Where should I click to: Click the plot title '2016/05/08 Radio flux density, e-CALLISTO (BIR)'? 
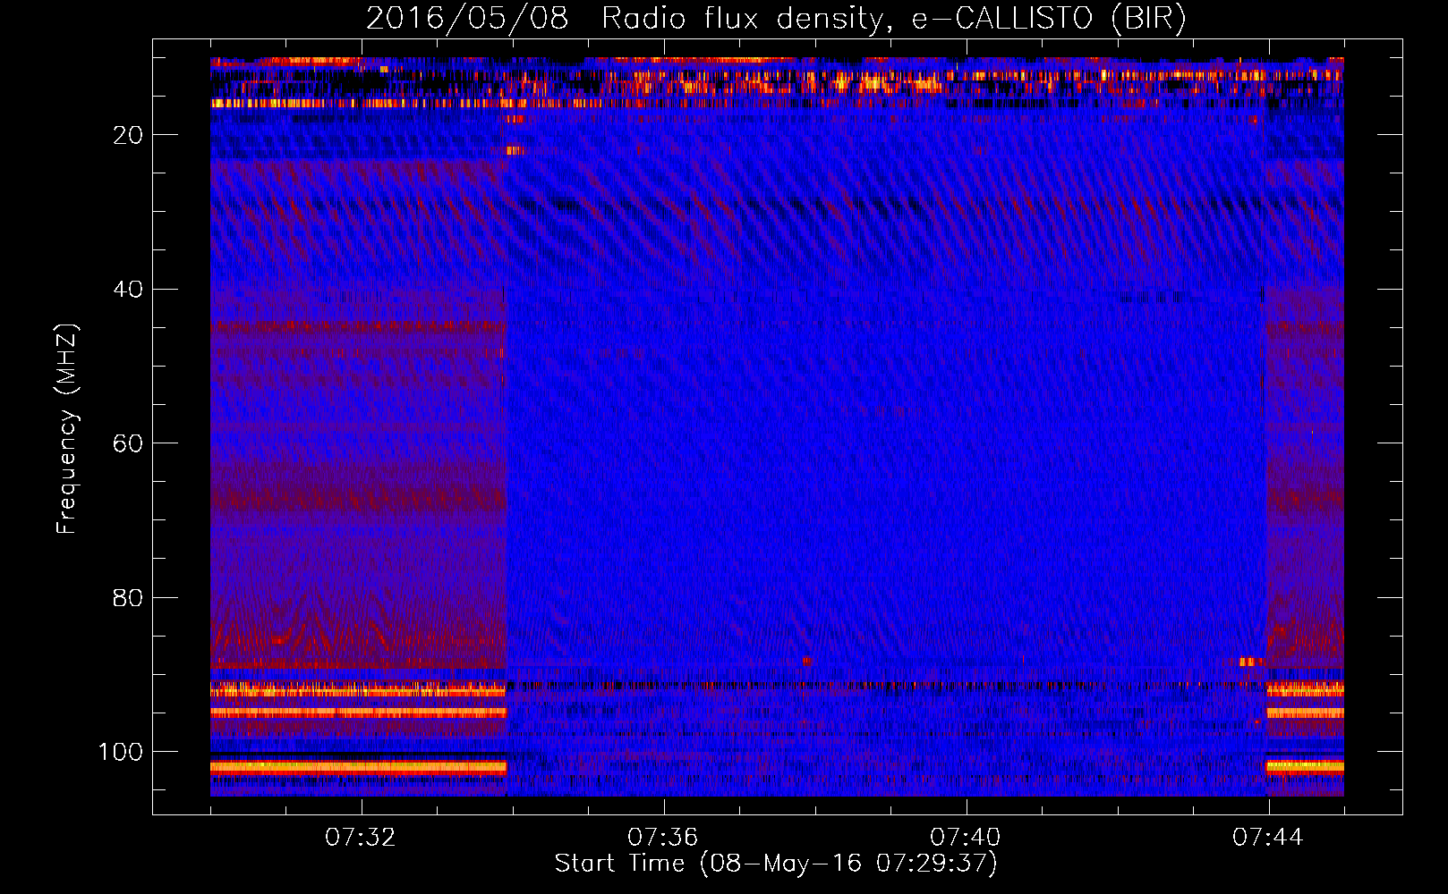click(x=776, y=19)
